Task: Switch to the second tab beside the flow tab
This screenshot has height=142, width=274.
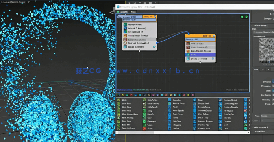Action: [x=133, y=12]
